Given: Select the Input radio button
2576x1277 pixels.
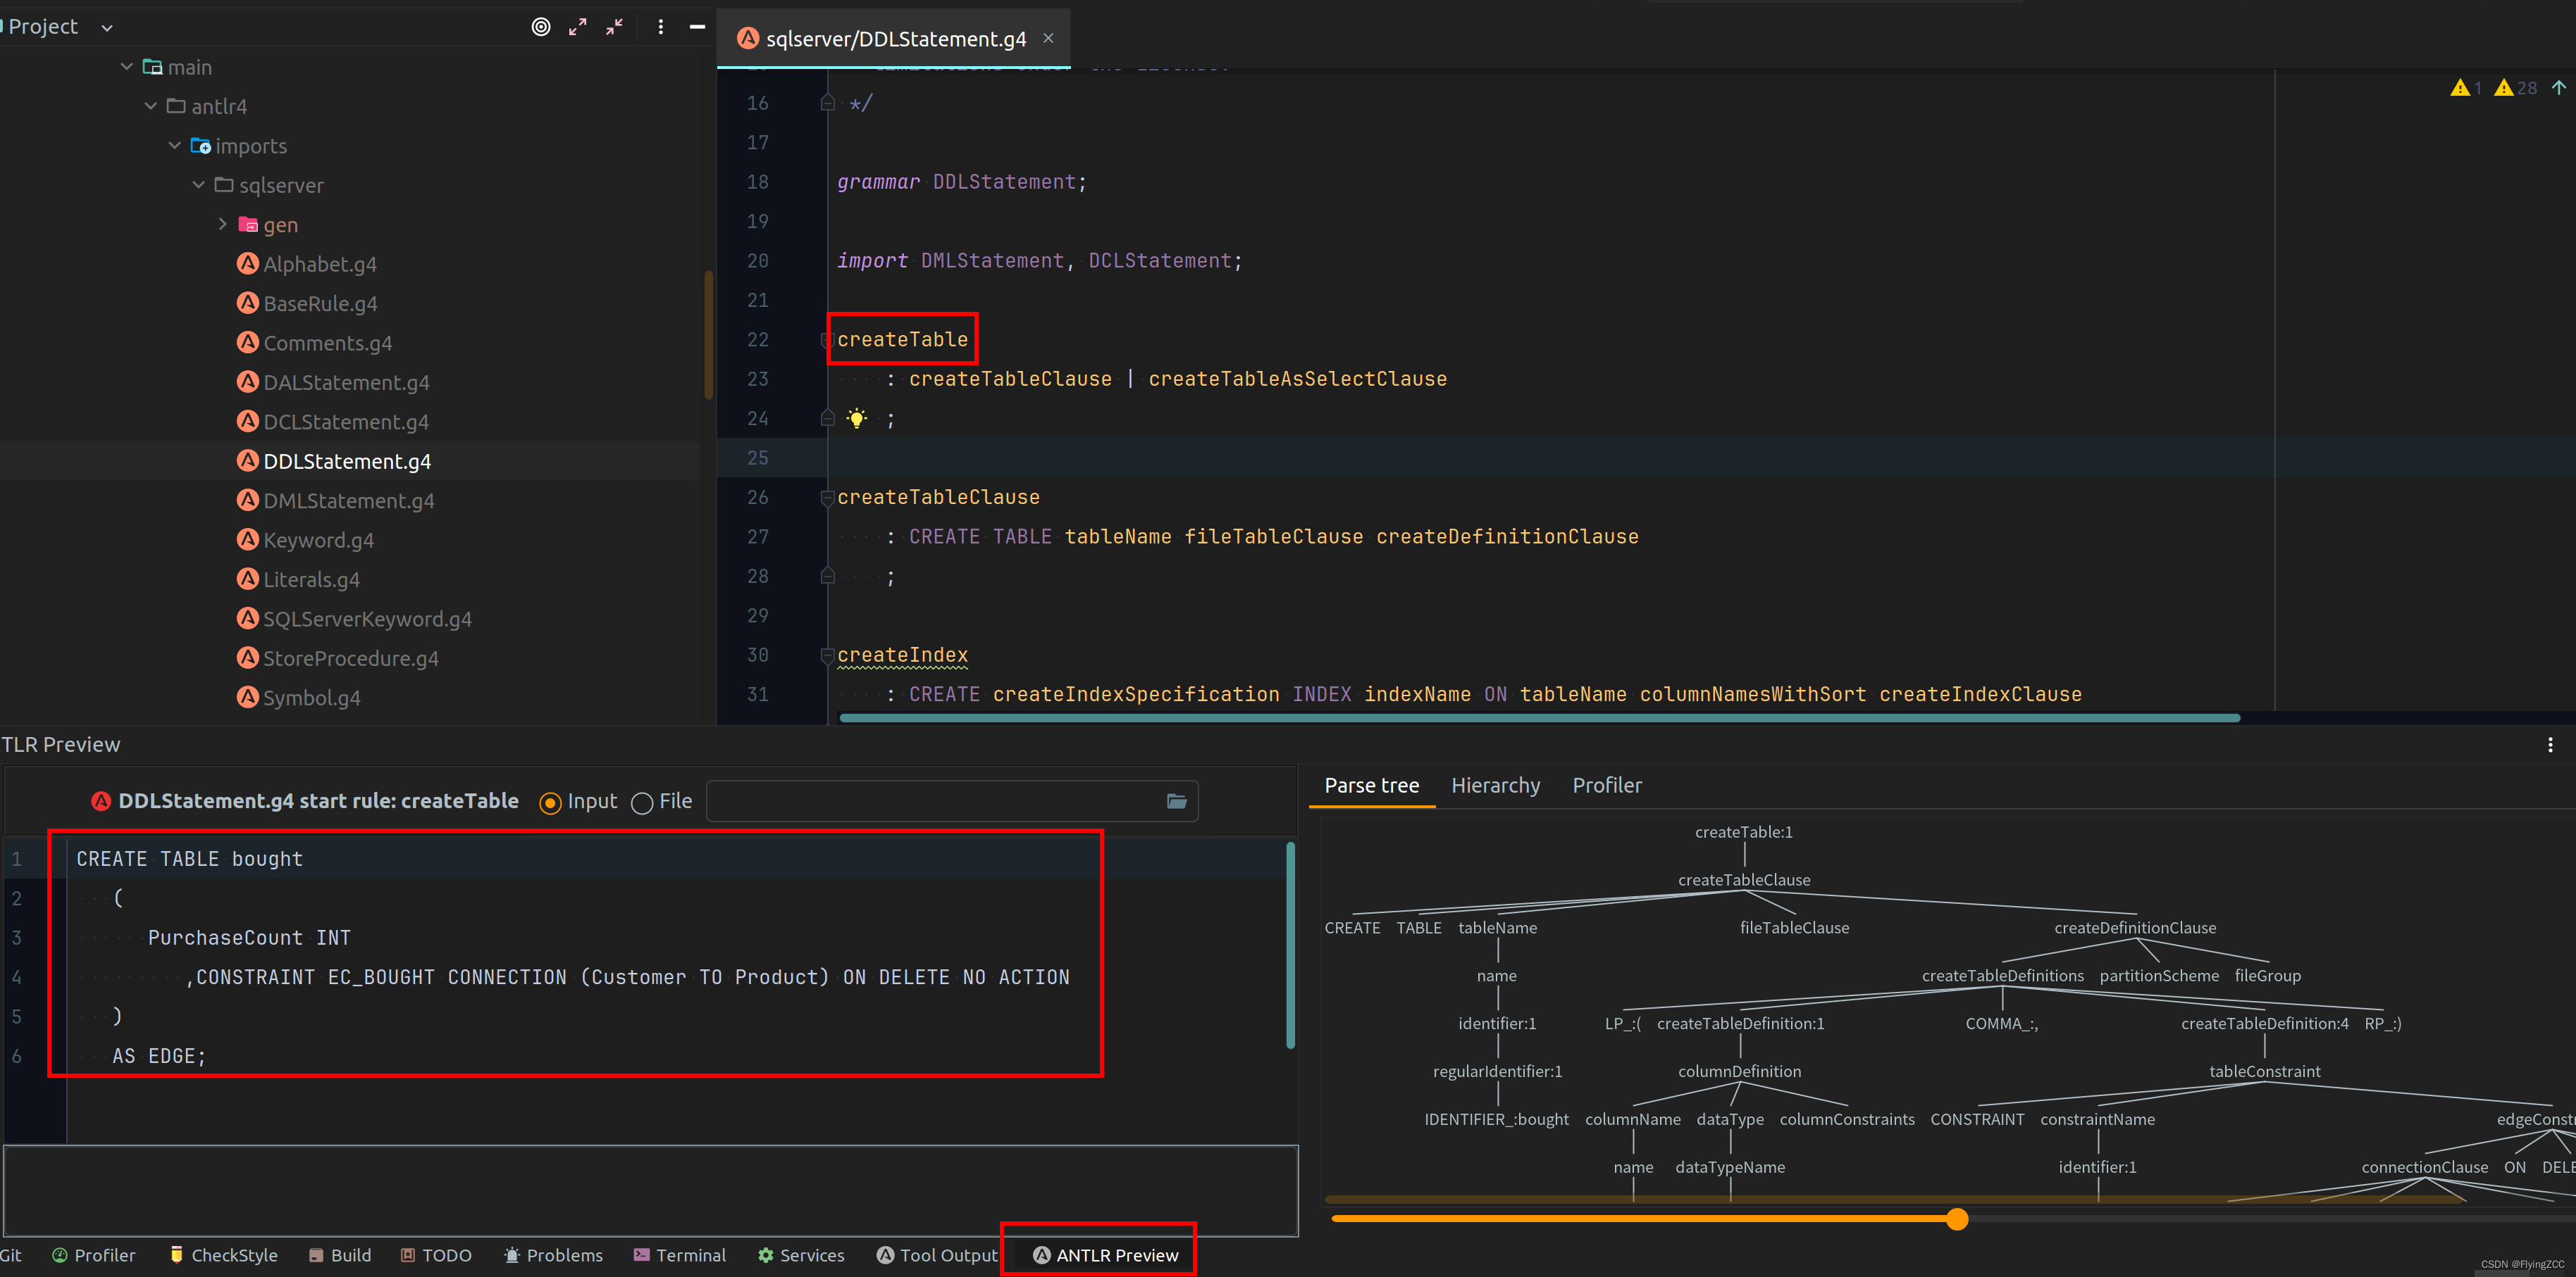Looking at the screenshot, I should click(550, 803).
